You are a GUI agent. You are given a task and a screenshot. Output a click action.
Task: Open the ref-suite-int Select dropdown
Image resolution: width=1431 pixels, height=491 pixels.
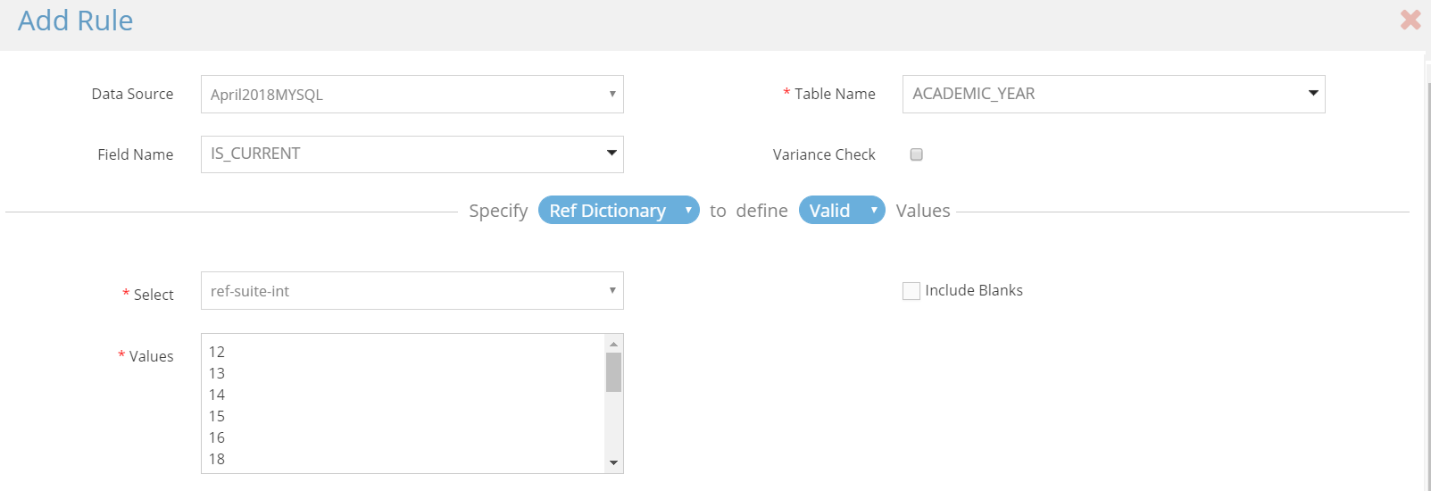pos(412,291)
